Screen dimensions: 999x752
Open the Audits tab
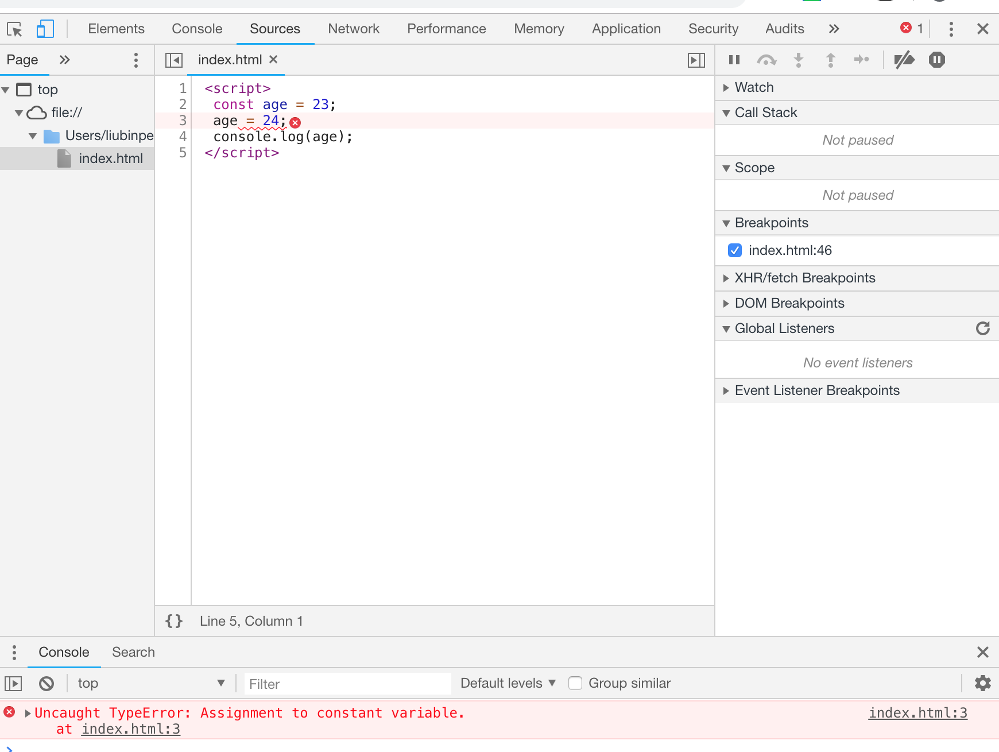click(785, 29)
